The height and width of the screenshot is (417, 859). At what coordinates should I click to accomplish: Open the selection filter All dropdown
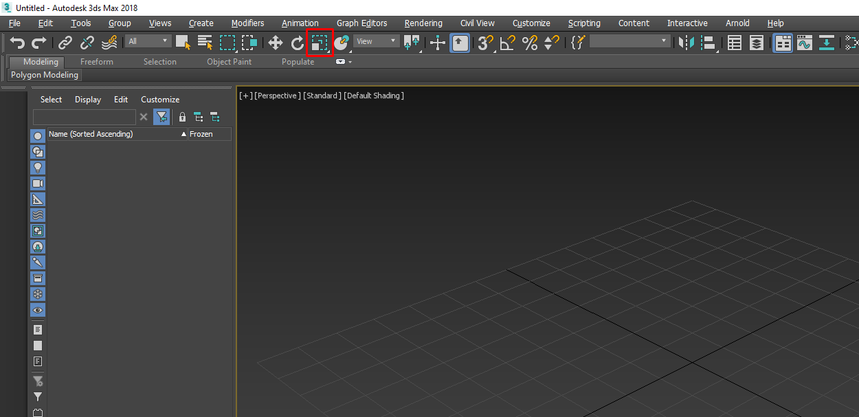coord(148,41)
